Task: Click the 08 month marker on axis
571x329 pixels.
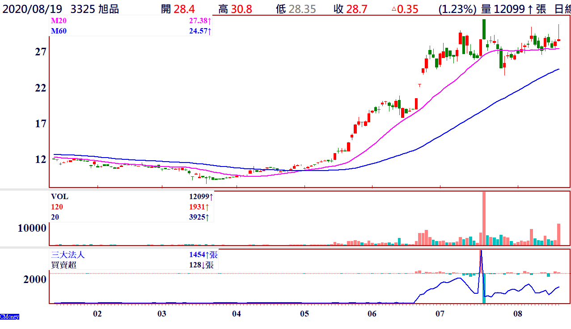Action: click(518, 314)
